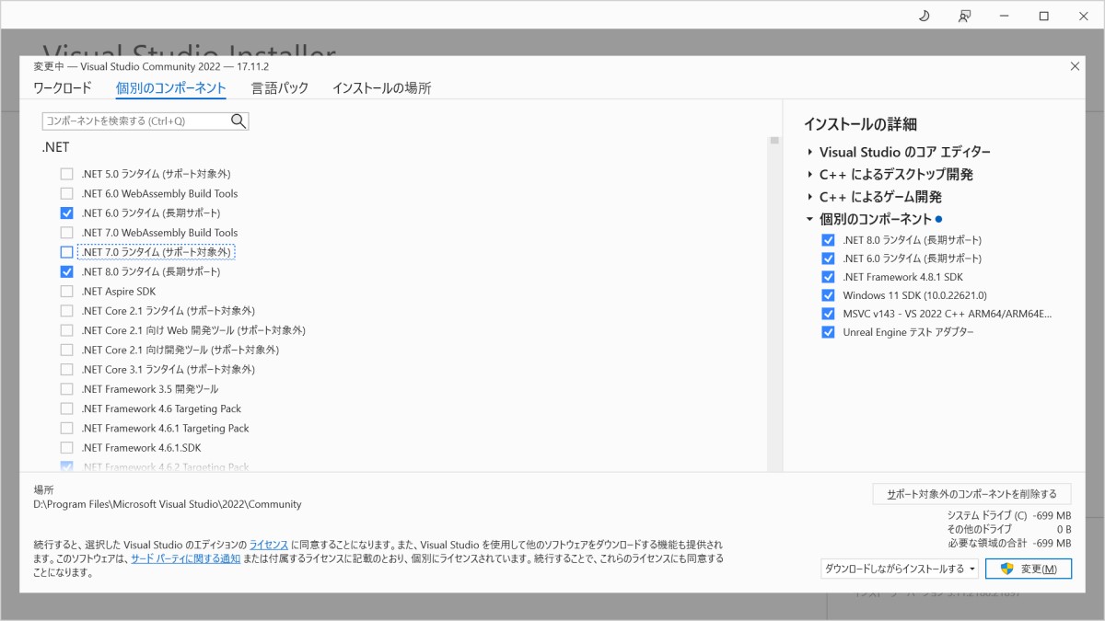Select the .NET Framework 4.6.1.SDK checkbox
The width and height of the screenshot is (1105, 621).
(66, 447)
